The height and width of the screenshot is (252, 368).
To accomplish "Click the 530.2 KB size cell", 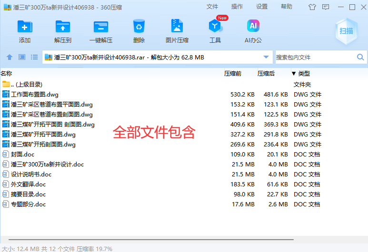I will pyautogui.click(x=242, y=95).
